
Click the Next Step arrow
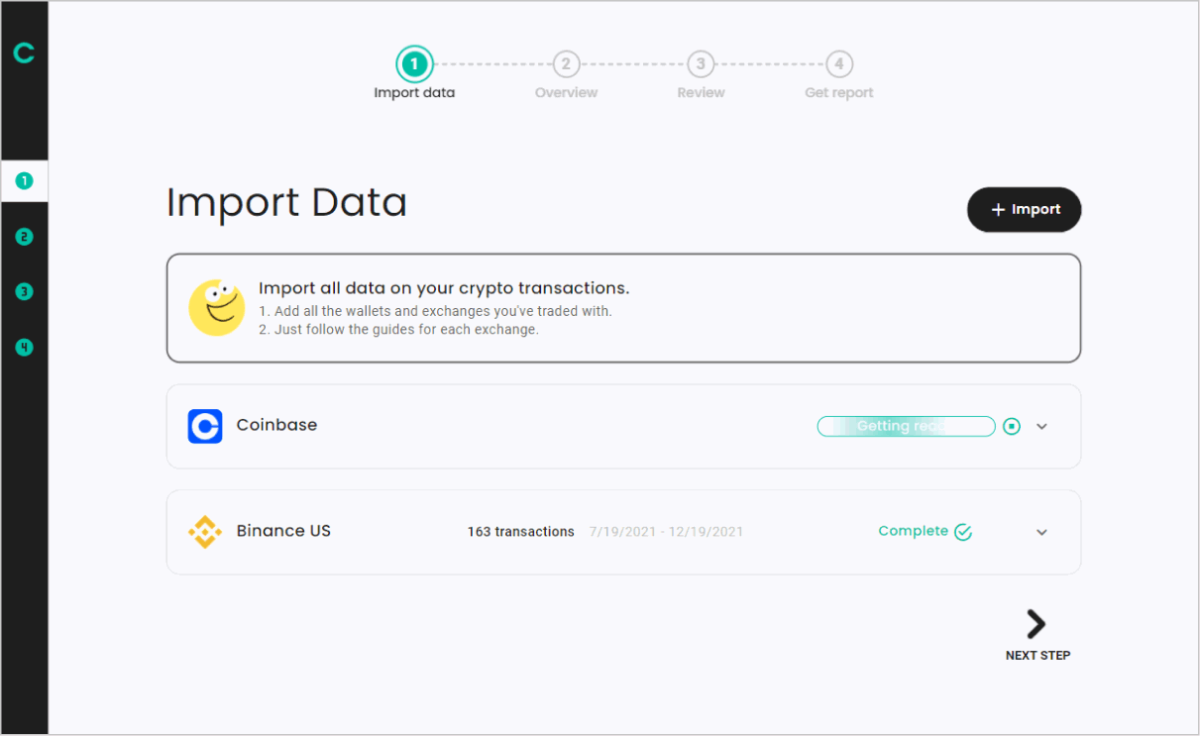click(1036, 625)
